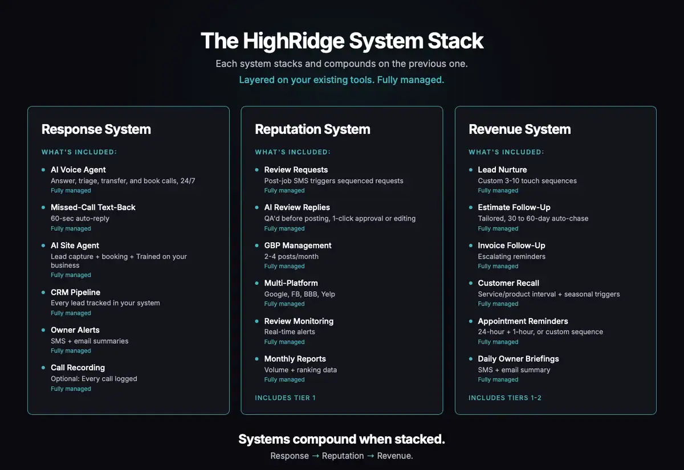This screenshot has width=684, height=470.
Task: Click "Each system stacks and compounds" subtitle
Action: click(x=342, y=64)
